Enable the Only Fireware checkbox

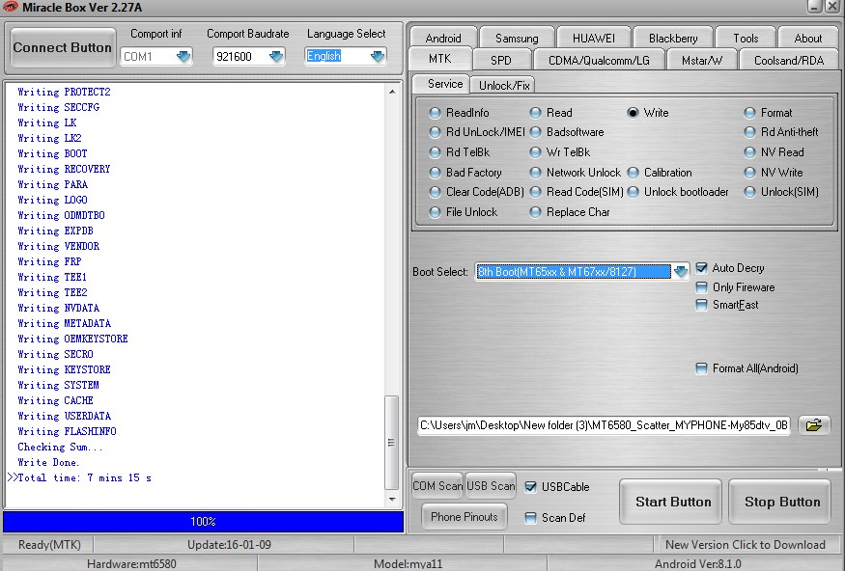pyautogui.click(x=702, y=287)
